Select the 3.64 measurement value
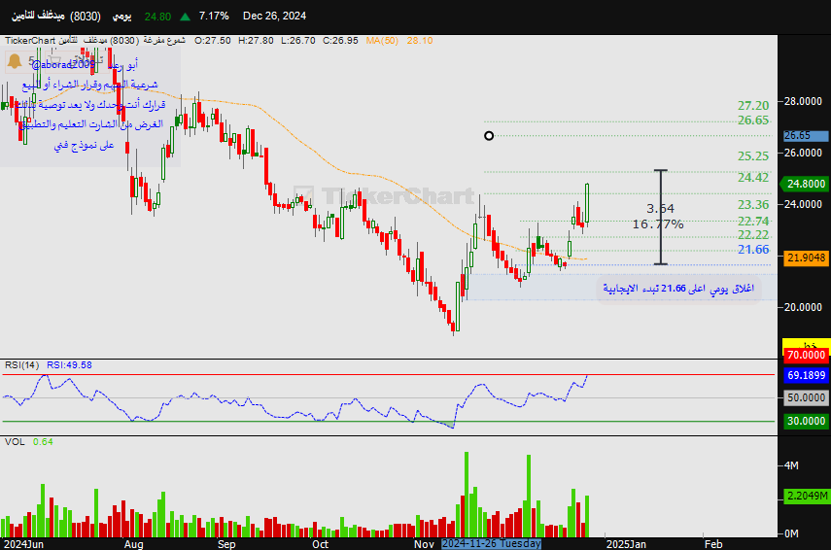 pos(660,208)
